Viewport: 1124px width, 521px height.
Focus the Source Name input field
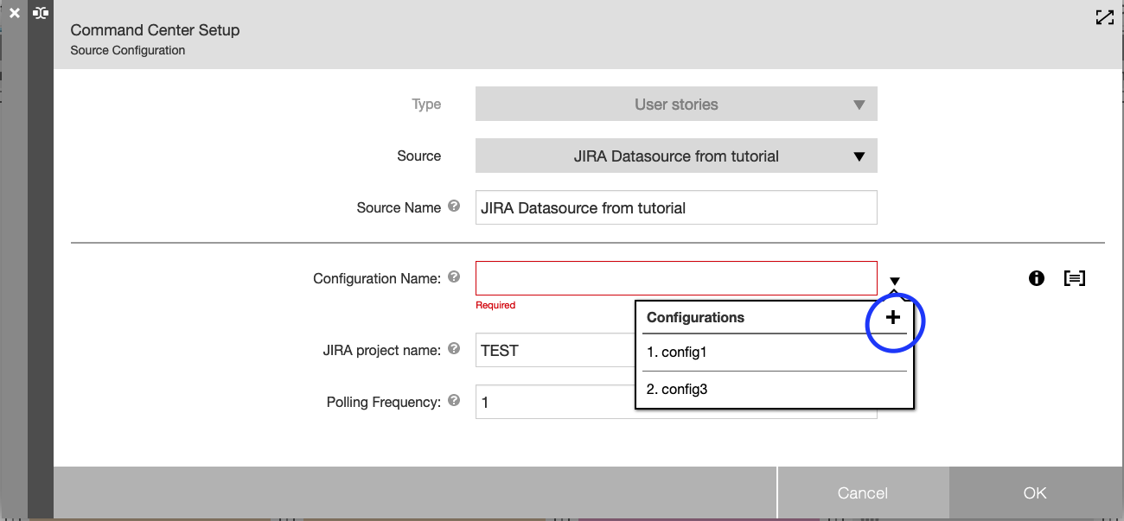[x=676, y=207]
